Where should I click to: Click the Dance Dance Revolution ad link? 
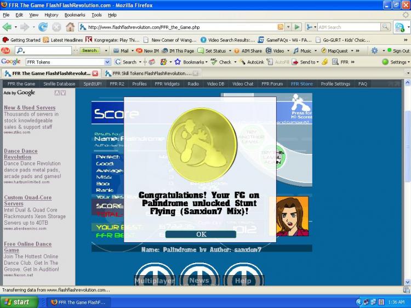tap(21, 154)
